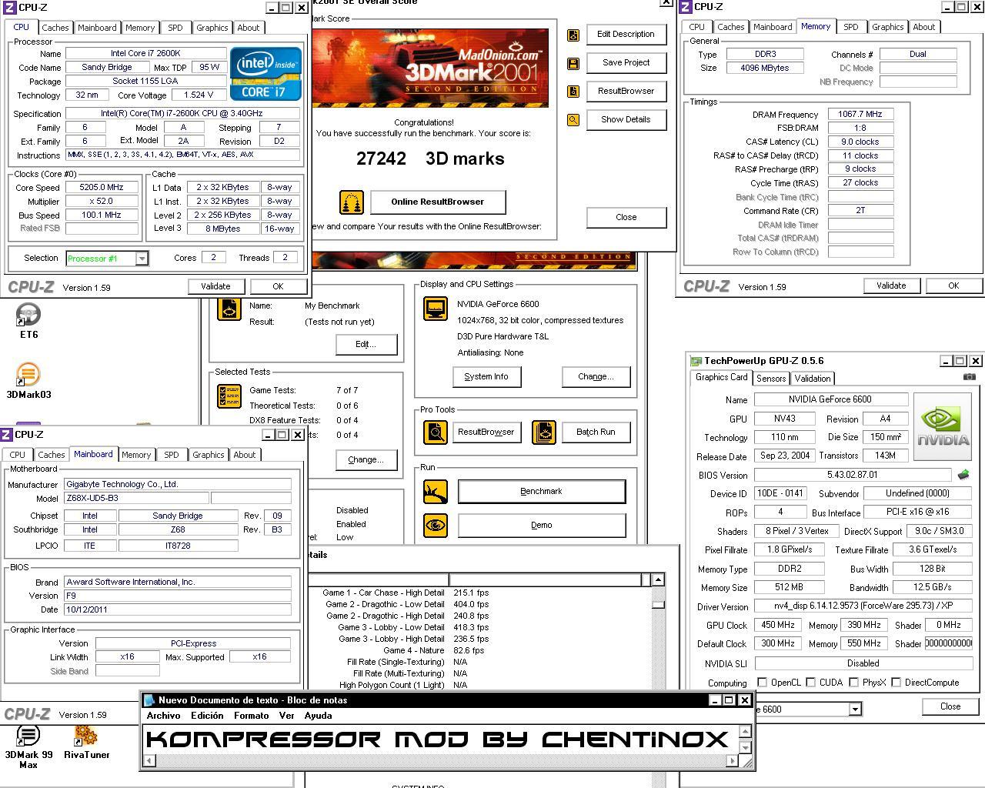Click the Notepad title bar icon
985x788 pixels.
tap(150, 700)
